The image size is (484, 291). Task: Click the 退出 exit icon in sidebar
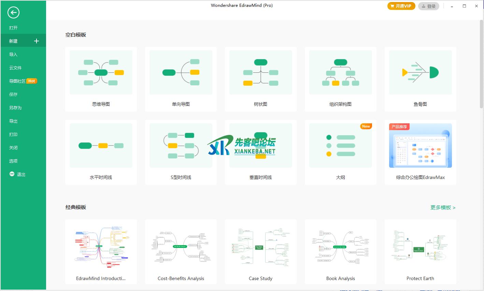12,174
